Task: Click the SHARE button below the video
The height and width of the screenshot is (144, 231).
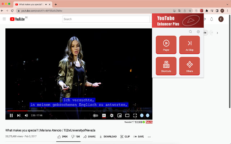Action: click(x=90, y=137)
